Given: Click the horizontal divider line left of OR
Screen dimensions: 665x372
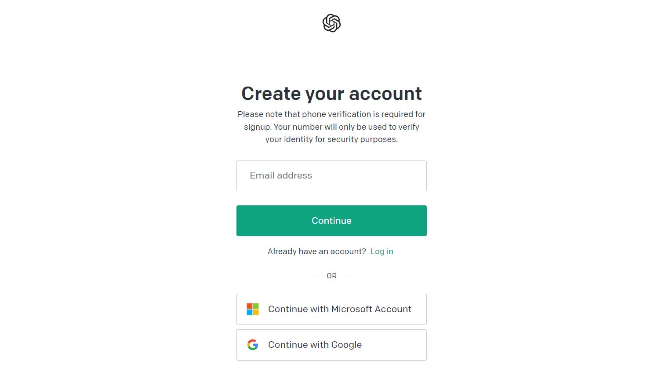Looking at the screenshot, I should coord(277,276).
